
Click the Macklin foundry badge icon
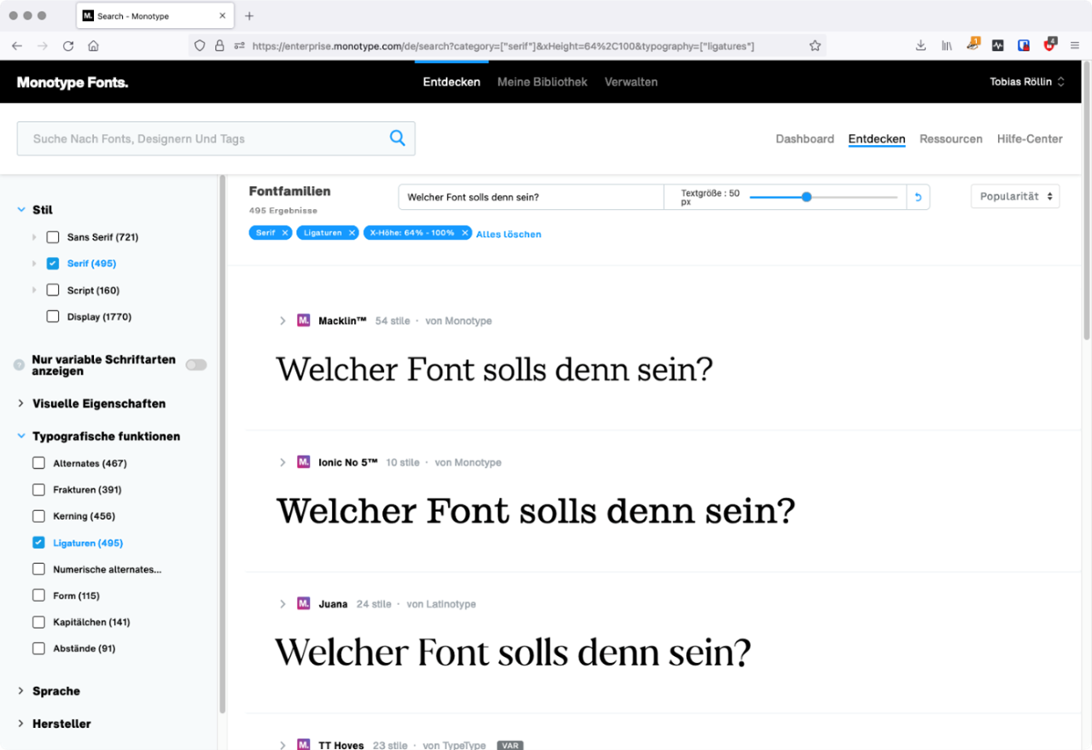click(304, 321)
